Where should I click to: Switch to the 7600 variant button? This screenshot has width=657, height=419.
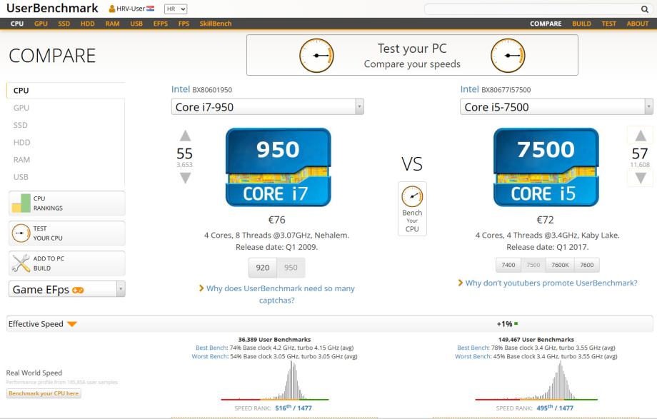point(586,265)
